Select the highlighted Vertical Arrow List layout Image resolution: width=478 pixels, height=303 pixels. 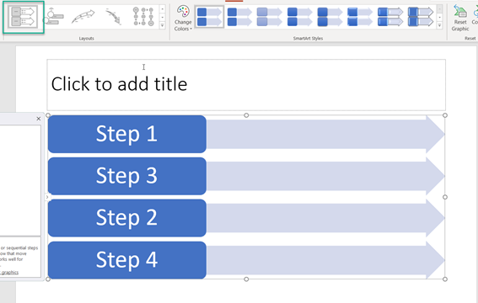[23, 17]
